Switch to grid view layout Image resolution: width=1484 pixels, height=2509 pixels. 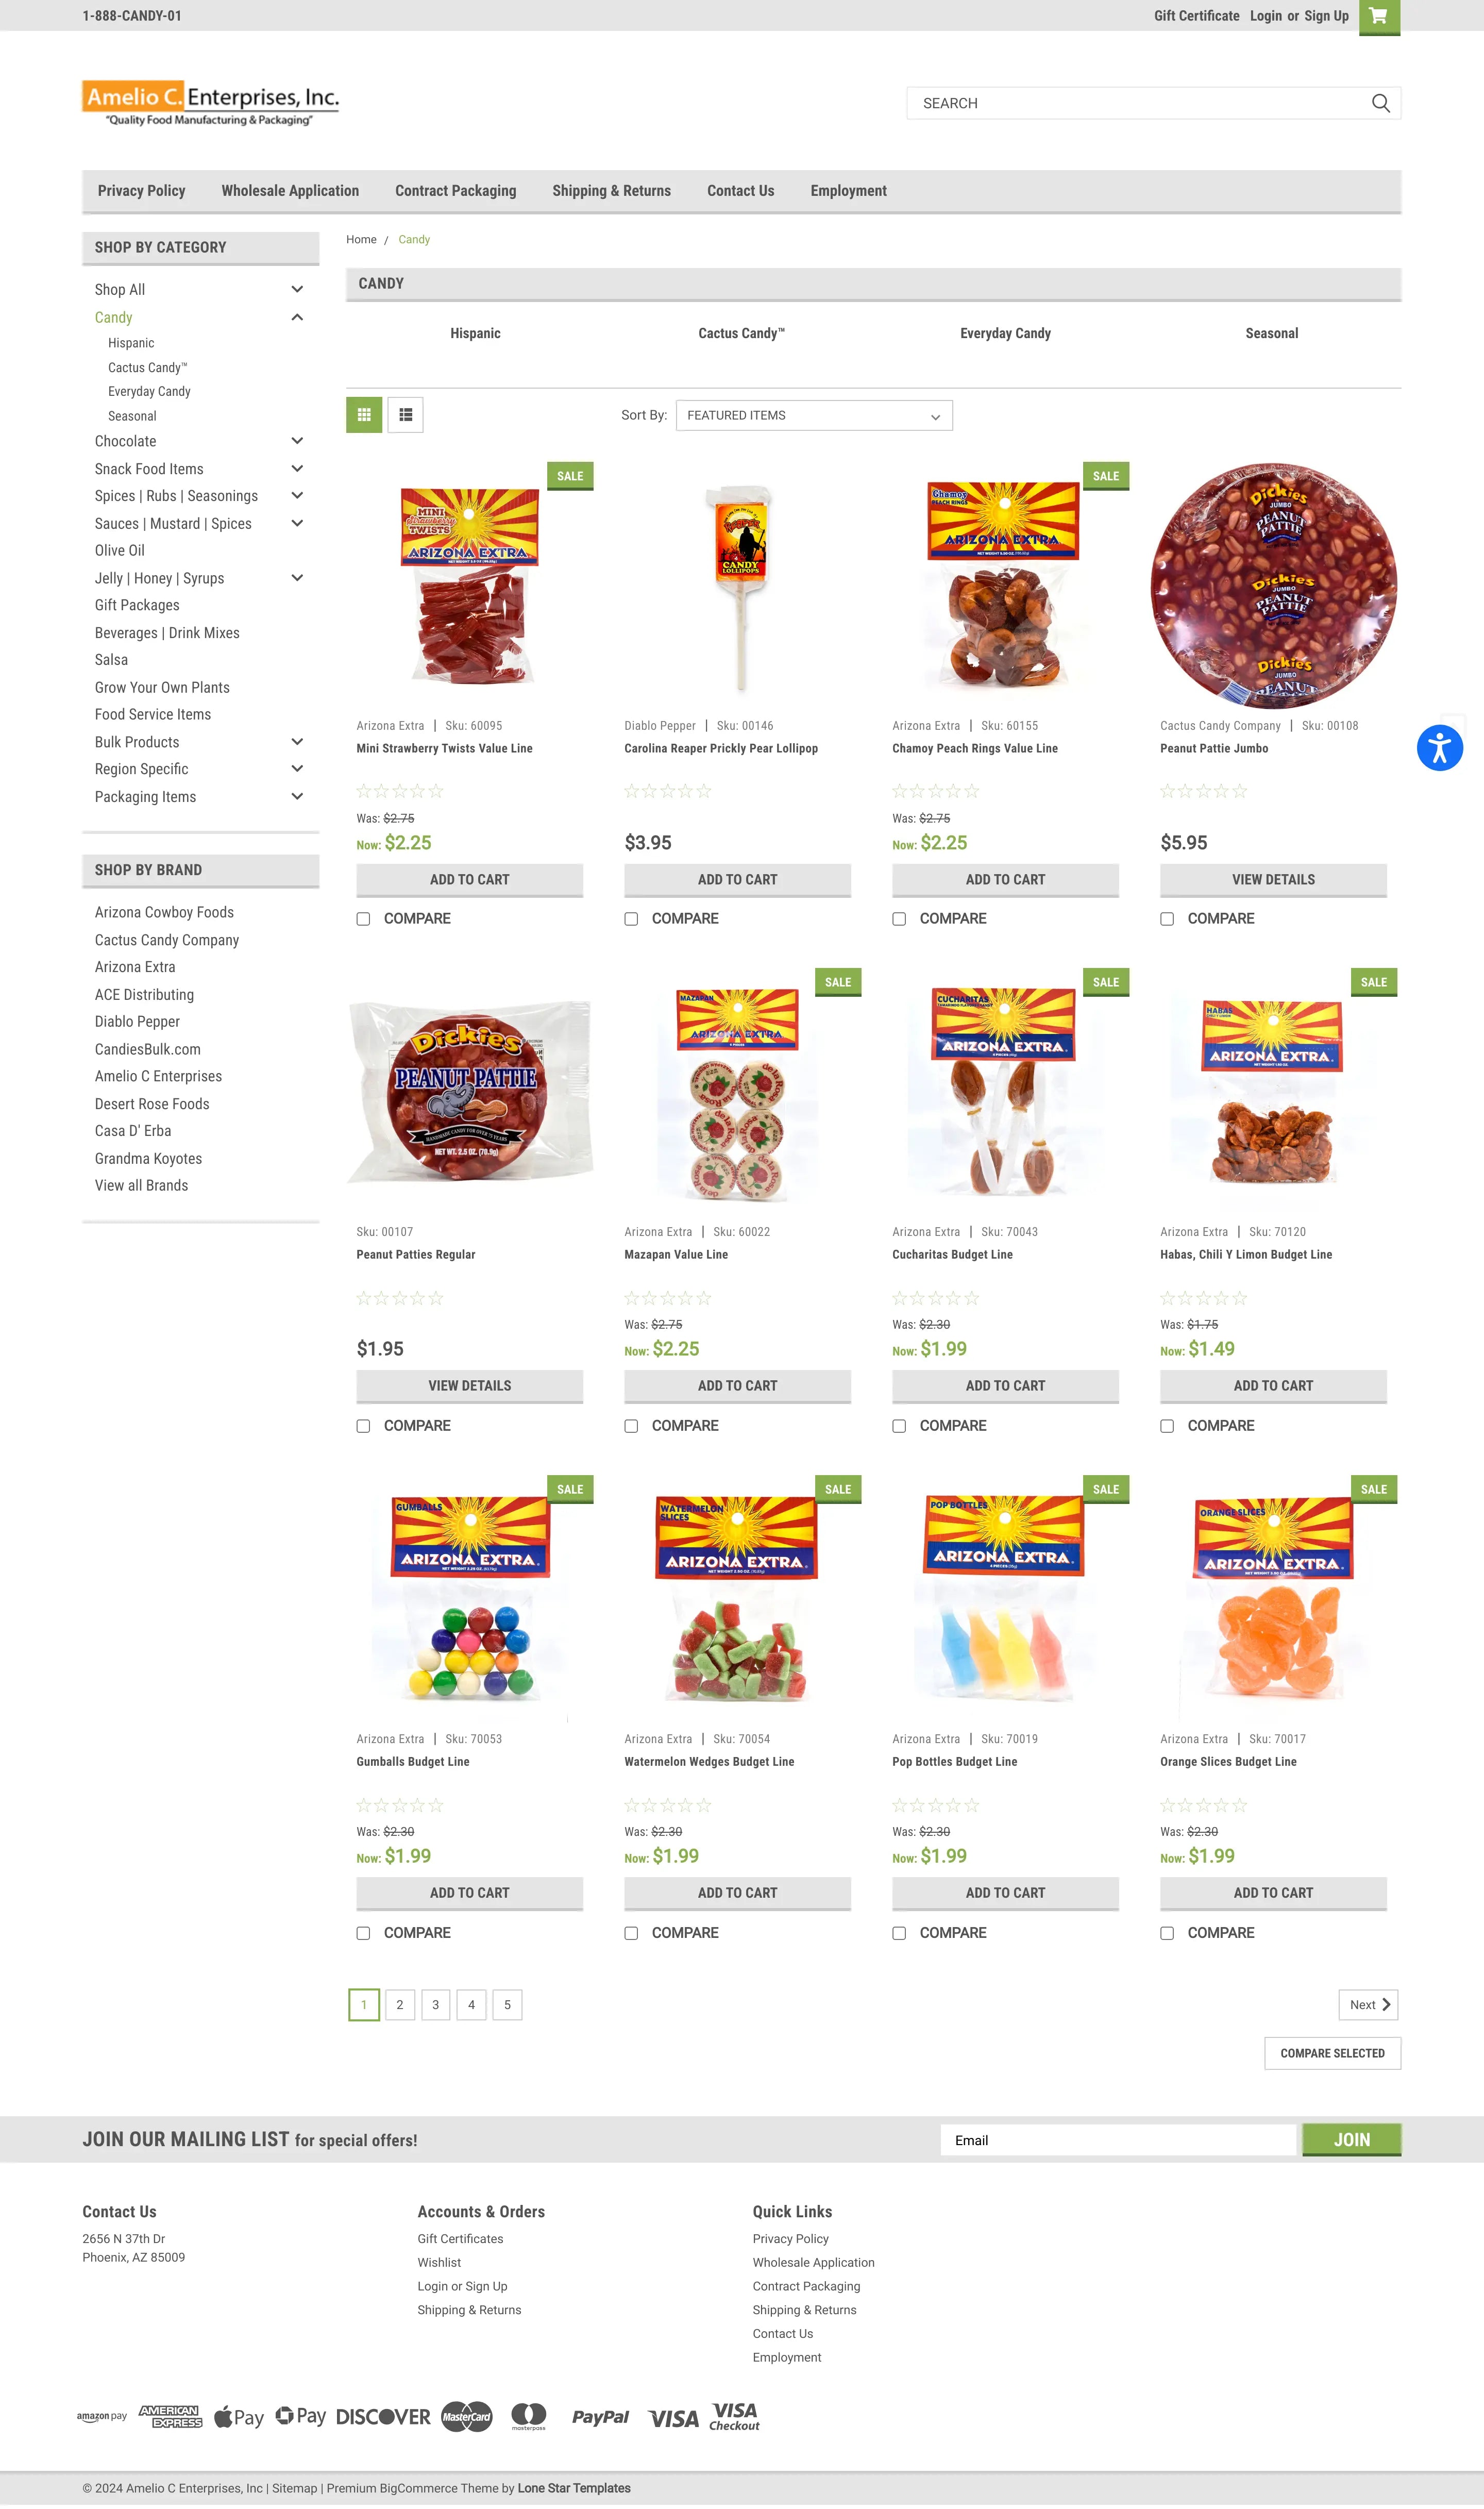tap(364, 415)
